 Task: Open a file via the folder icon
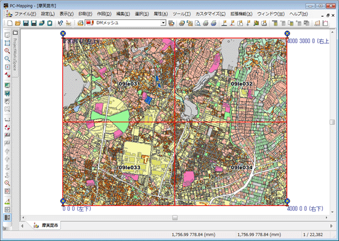(x=18, y=23)
